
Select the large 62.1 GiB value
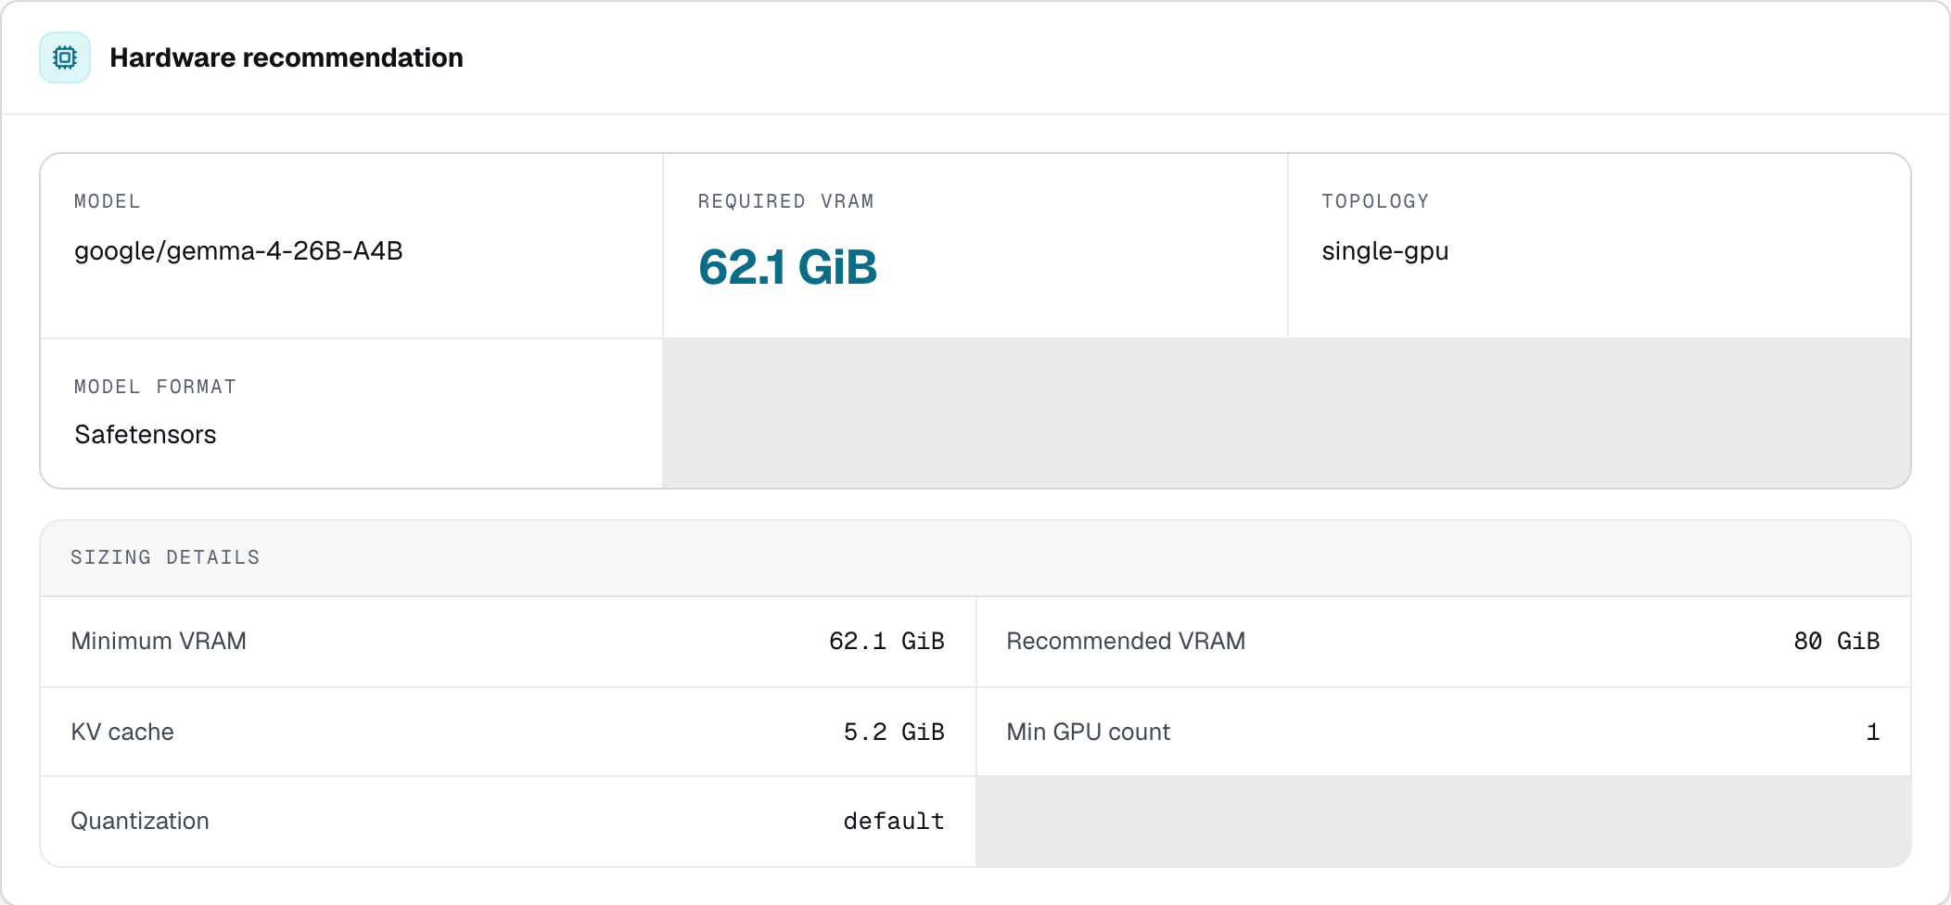787,267
